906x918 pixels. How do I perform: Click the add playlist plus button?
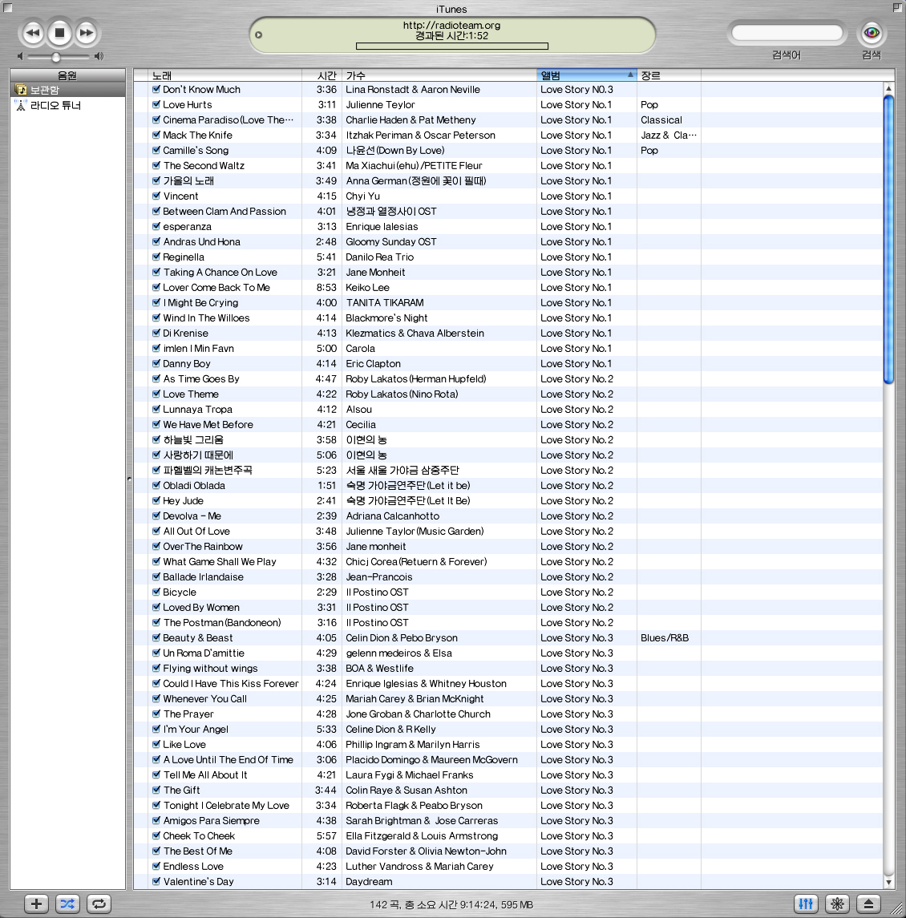(x=36, y=904)
